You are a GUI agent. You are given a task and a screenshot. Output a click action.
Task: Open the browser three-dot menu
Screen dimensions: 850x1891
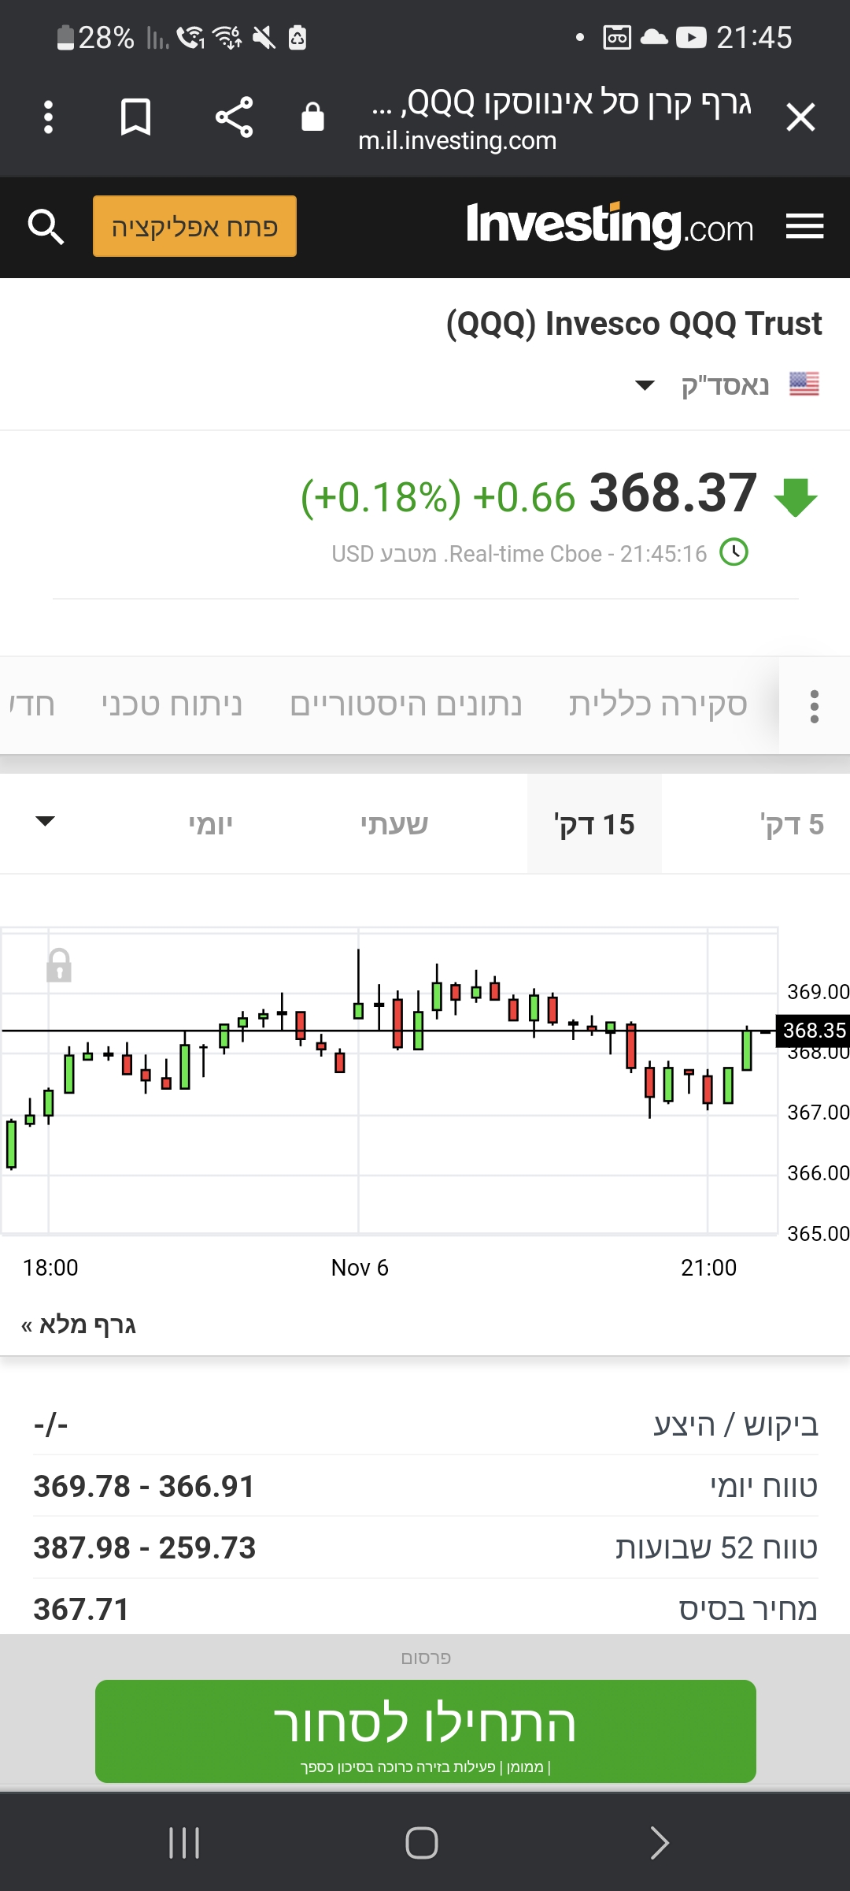pyautogui.click(x=48, y=117)
